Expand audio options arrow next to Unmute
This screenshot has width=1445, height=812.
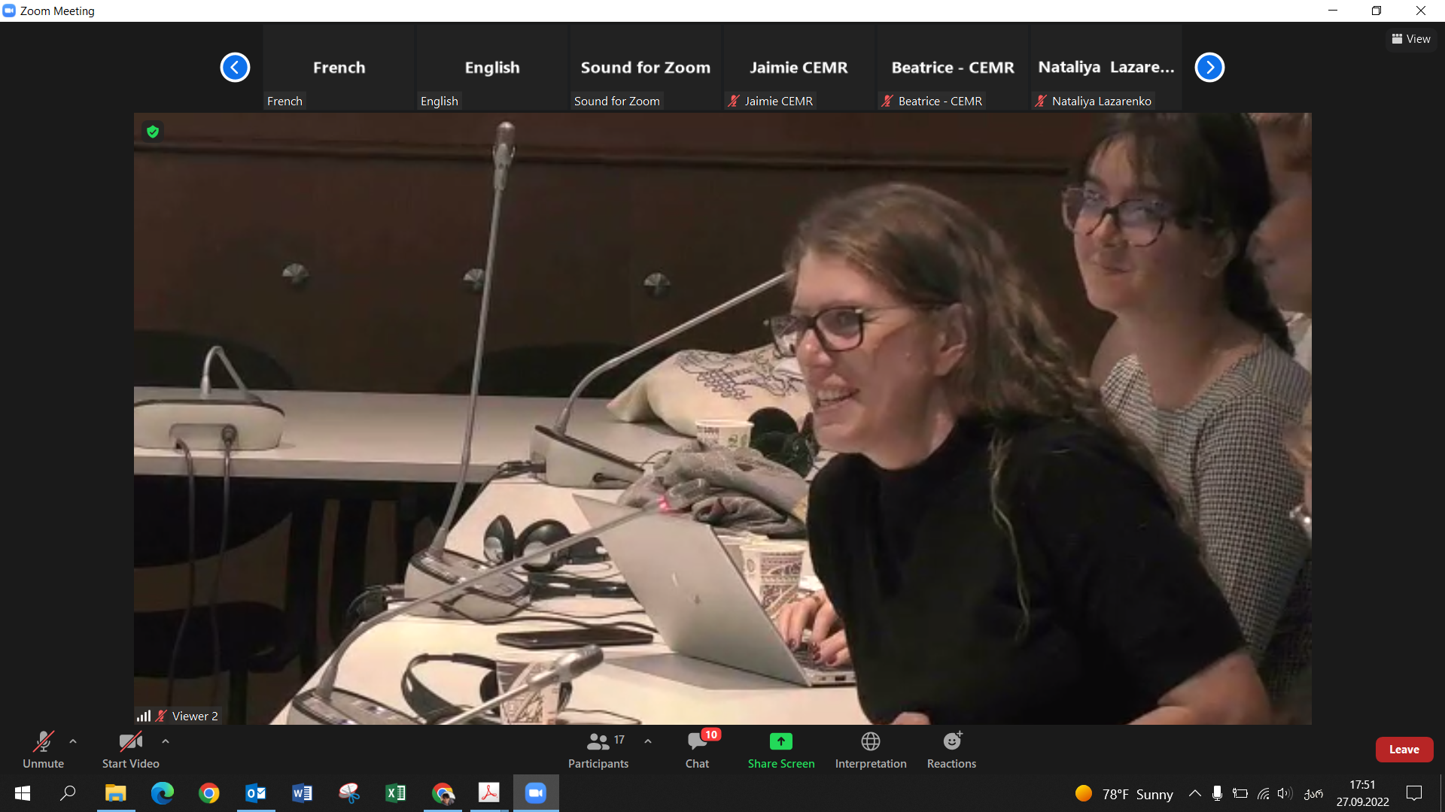point(73,741)
